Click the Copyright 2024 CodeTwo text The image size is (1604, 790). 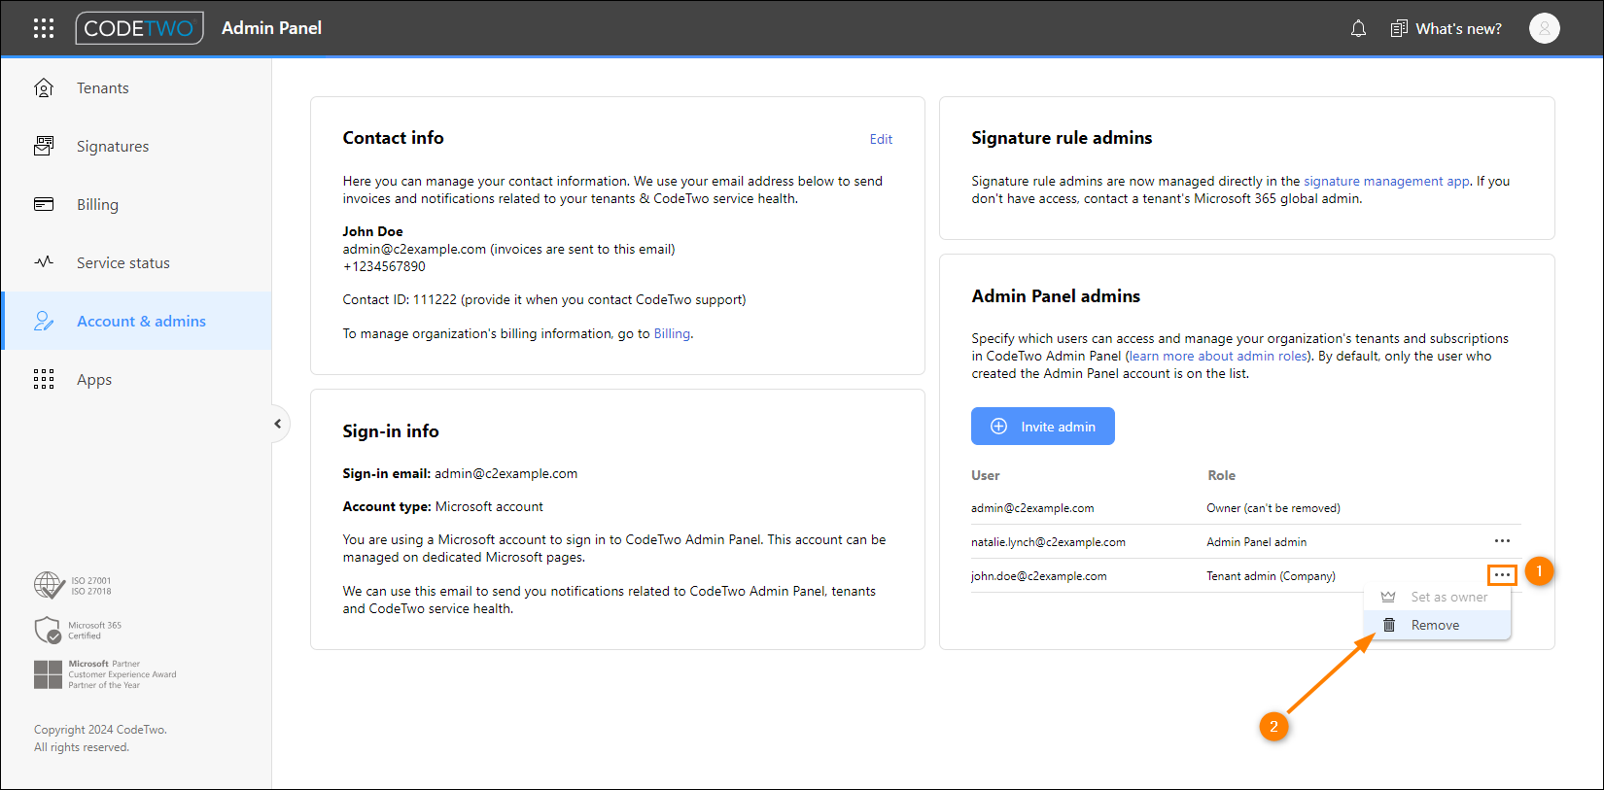tap(100, 730)
